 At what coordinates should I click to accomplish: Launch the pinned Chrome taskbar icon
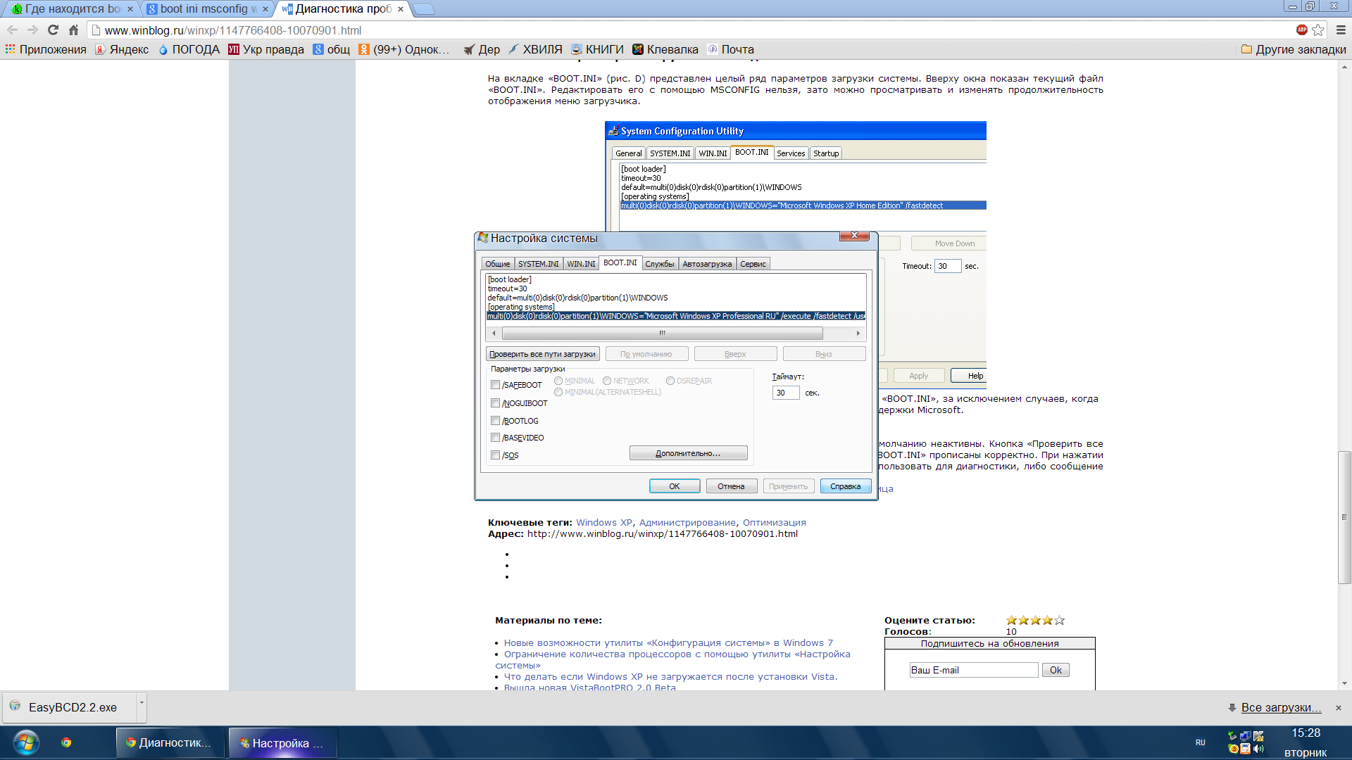click(x=66, y=742)
